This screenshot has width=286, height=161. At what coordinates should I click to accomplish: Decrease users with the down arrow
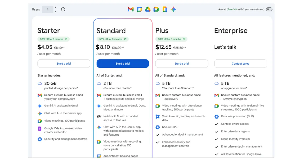click(56, 11)
